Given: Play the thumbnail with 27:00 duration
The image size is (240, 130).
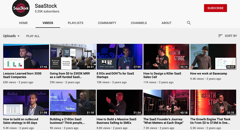Looking at the screenshot, I should (120, 57).
